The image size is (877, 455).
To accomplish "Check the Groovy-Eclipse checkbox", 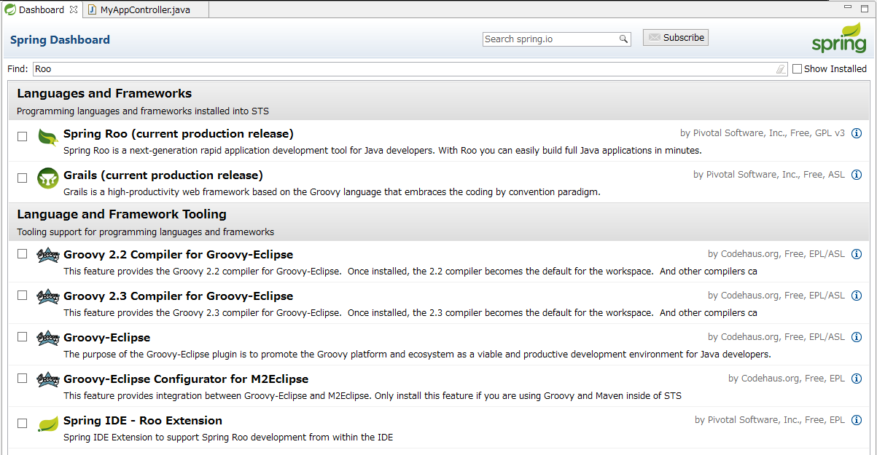I will pyautogui.click(x=22, y=337).
